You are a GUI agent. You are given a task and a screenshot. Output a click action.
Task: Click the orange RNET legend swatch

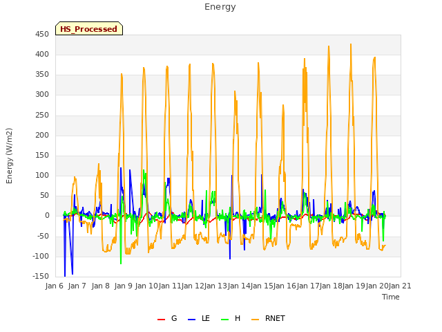click(255, 320)
